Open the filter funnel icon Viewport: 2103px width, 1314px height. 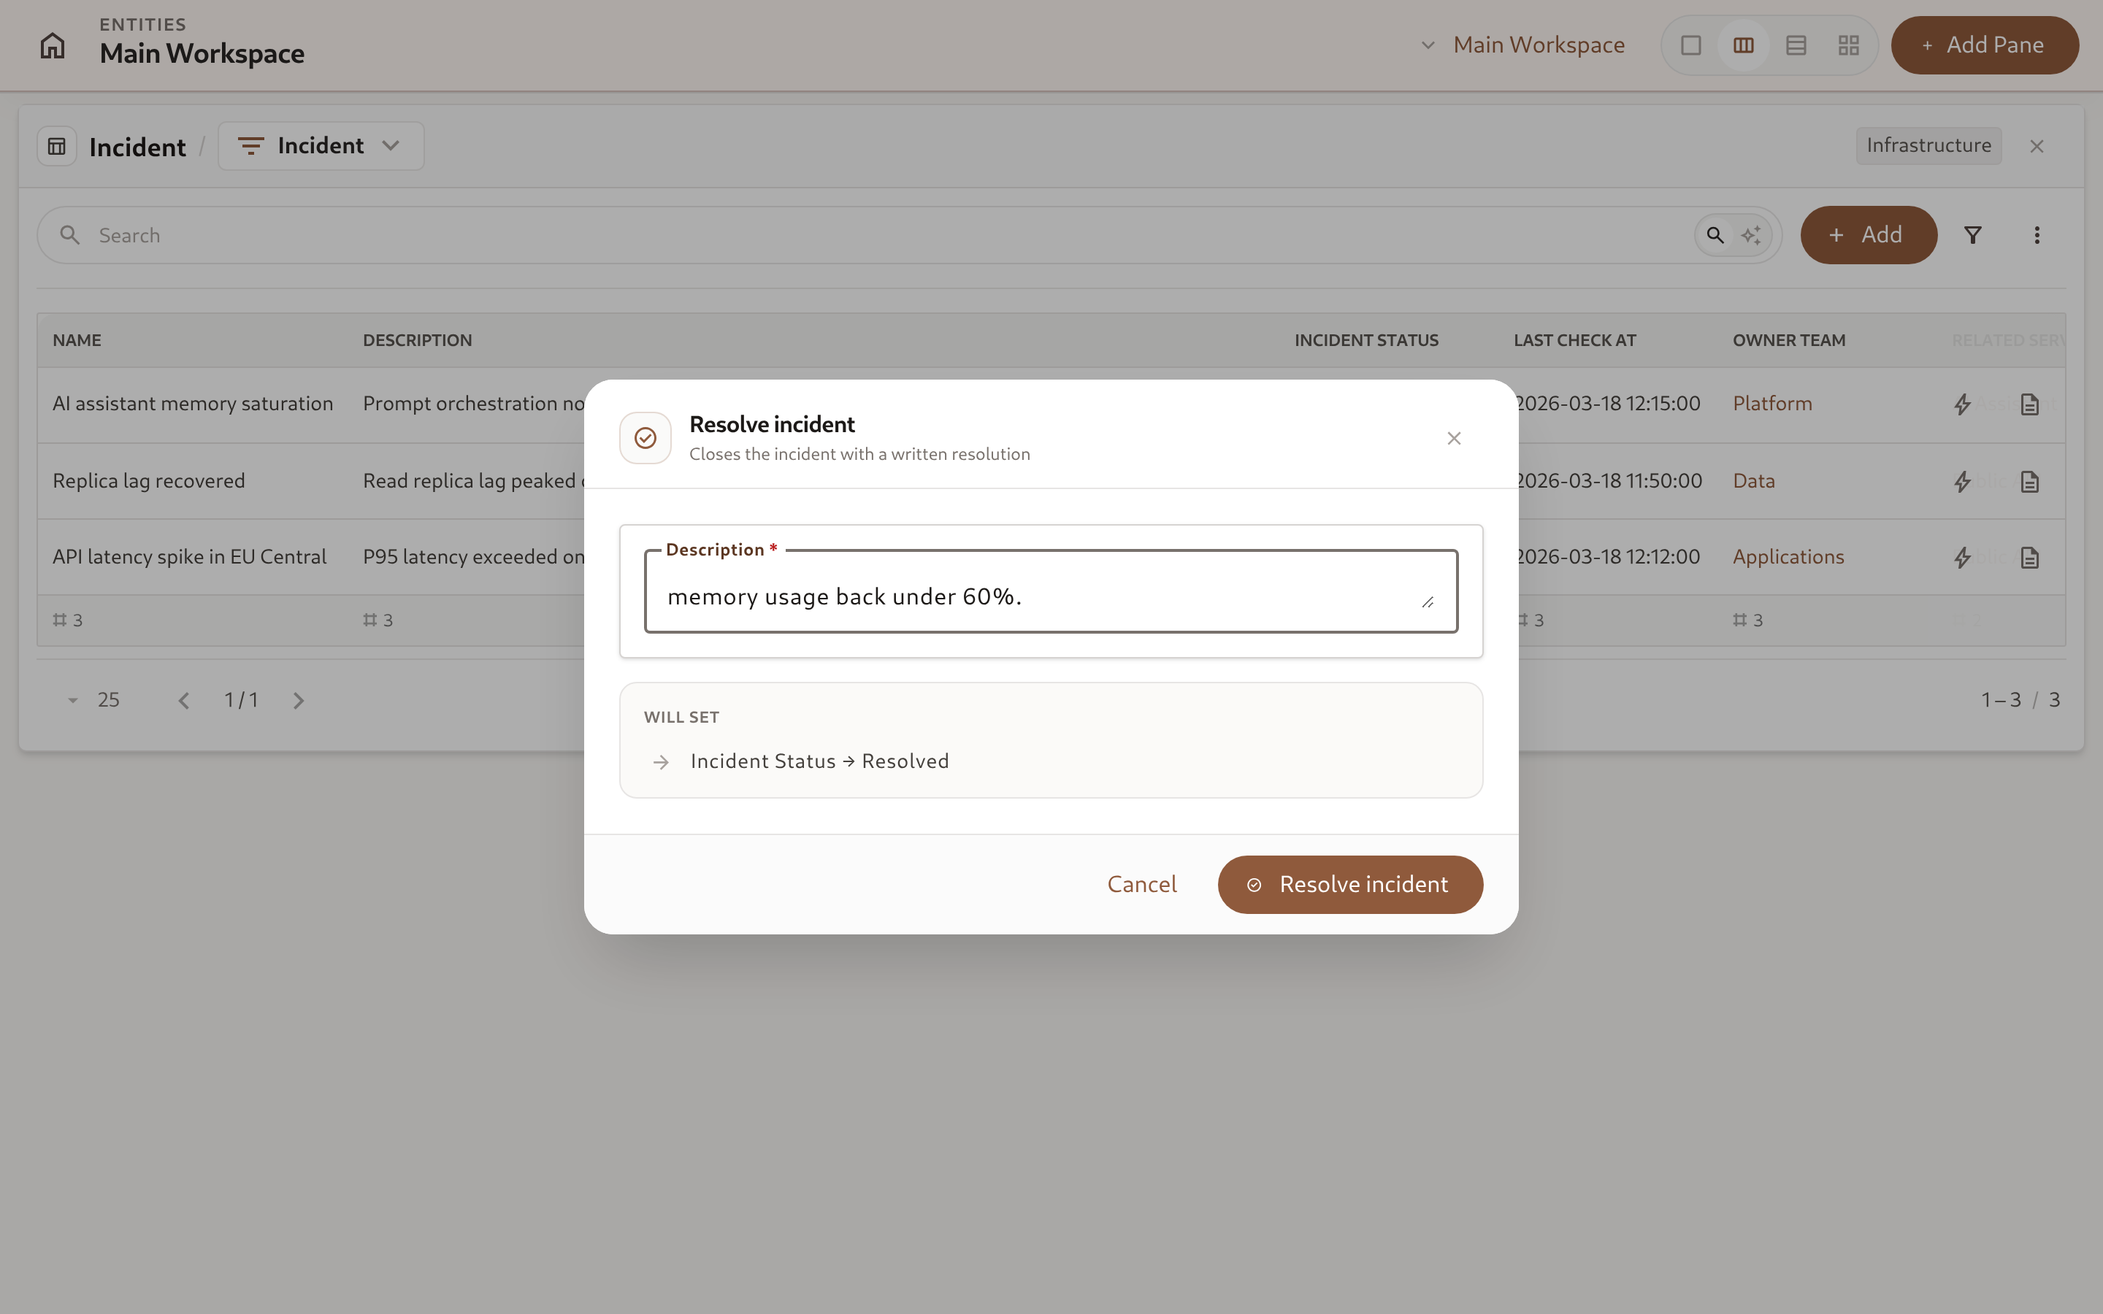(x=1972, y=234)
